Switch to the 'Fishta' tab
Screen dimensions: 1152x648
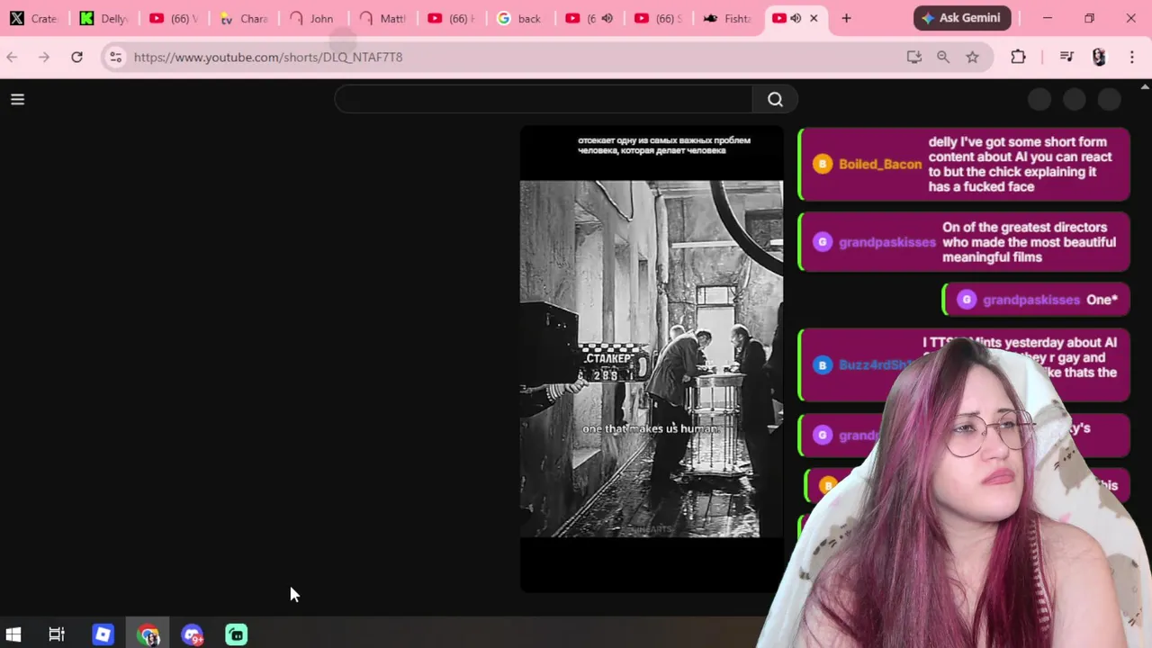point(727,18)
